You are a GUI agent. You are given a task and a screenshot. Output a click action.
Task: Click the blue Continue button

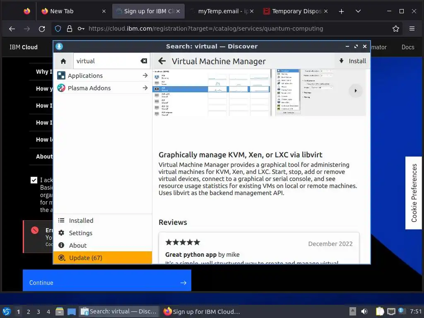[107, 280]
